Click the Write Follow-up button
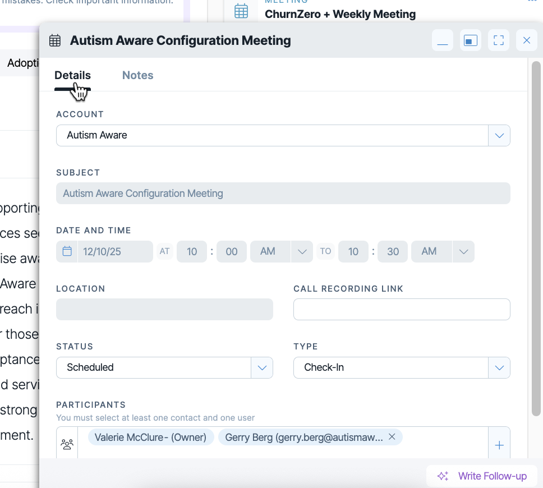This screenshot has width=543, height=488. click(x=482, y=476)
